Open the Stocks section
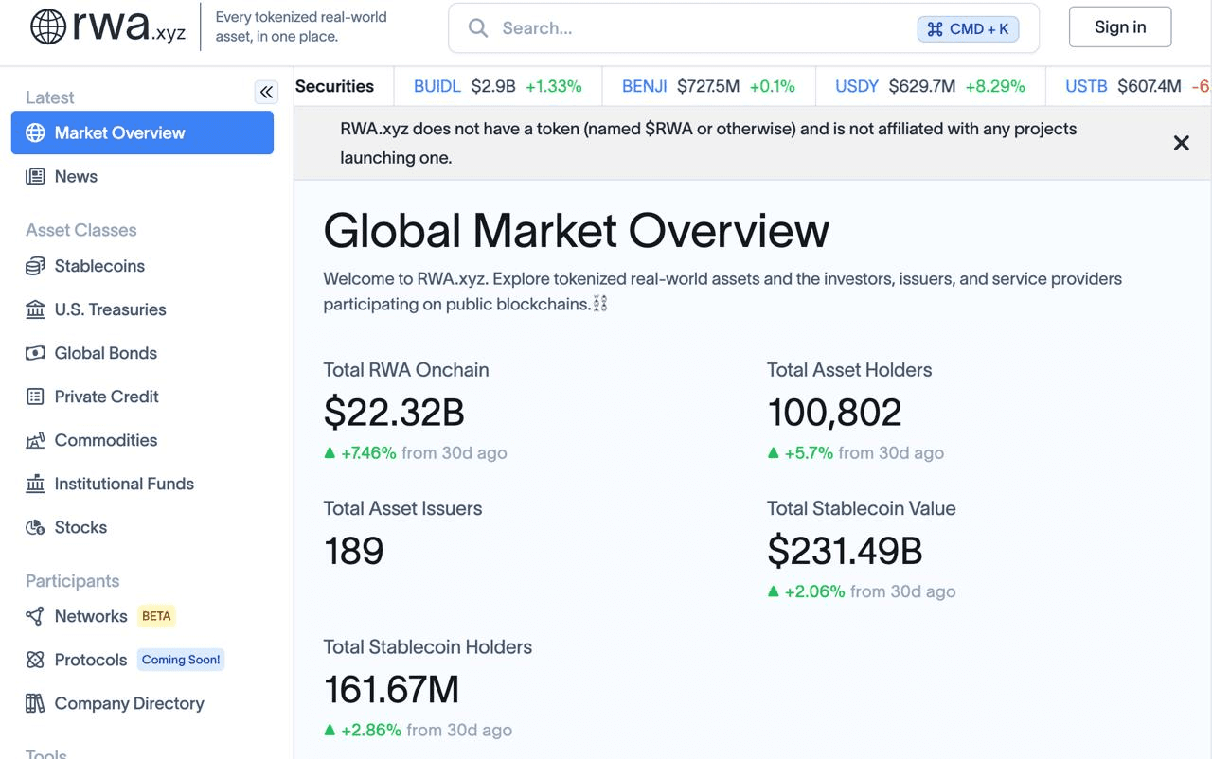1212x759 pixels. point(80,527)
